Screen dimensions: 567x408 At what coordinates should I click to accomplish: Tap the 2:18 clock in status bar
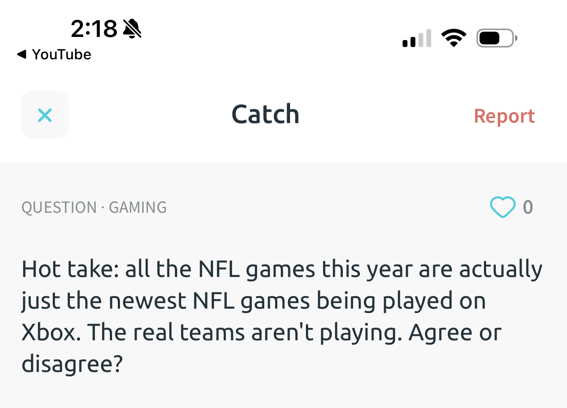click(94, 29)
